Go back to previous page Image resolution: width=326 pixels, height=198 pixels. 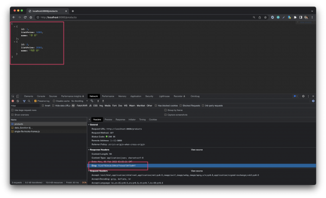click(x=14, y=17)
